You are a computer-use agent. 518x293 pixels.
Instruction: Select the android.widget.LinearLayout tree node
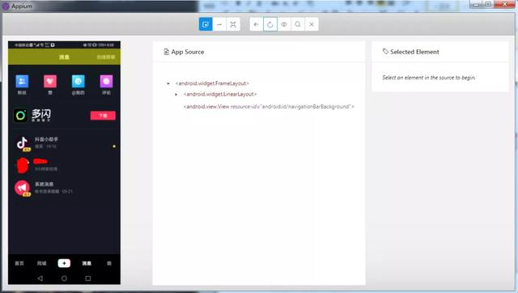pos(220,94)
